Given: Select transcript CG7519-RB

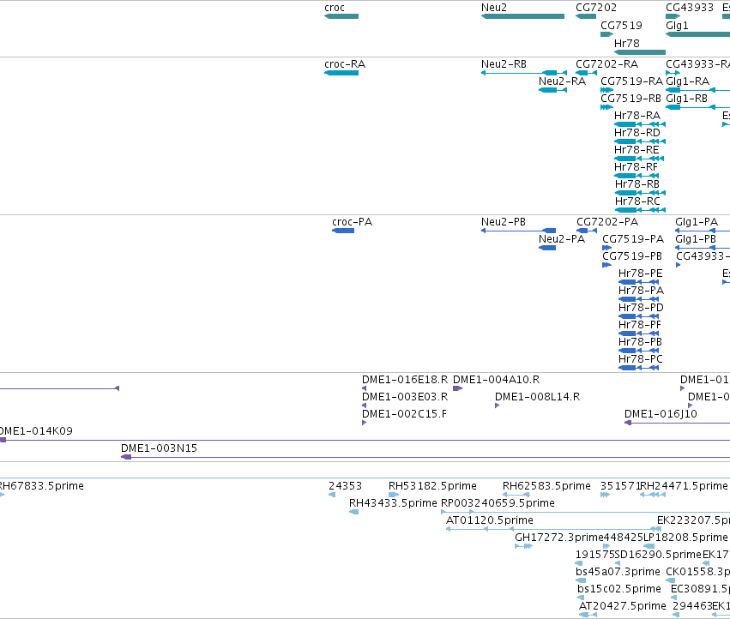Looking at the screenshot, I should click(607, 107).
